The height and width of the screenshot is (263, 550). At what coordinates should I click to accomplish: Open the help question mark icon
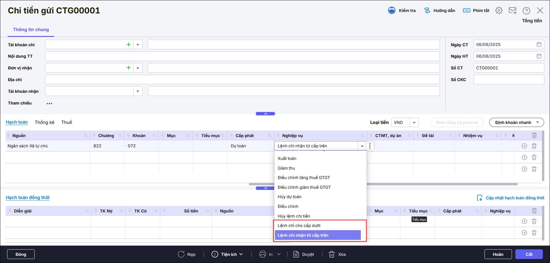click(x=526, y=11)
